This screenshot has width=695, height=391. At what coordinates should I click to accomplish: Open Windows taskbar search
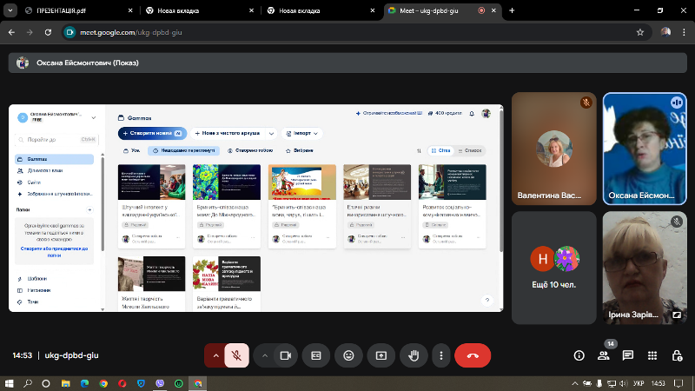28,383
